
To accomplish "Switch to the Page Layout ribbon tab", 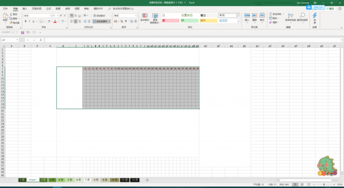I will (37, 9).
